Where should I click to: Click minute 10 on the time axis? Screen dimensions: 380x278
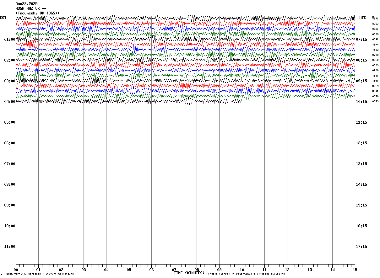(x=242, y=270)
